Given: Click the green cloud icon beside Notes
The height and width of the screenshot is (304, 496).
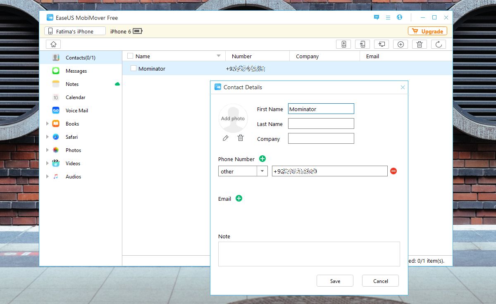Looking at the screenshot, I should [x=117, y=84].
